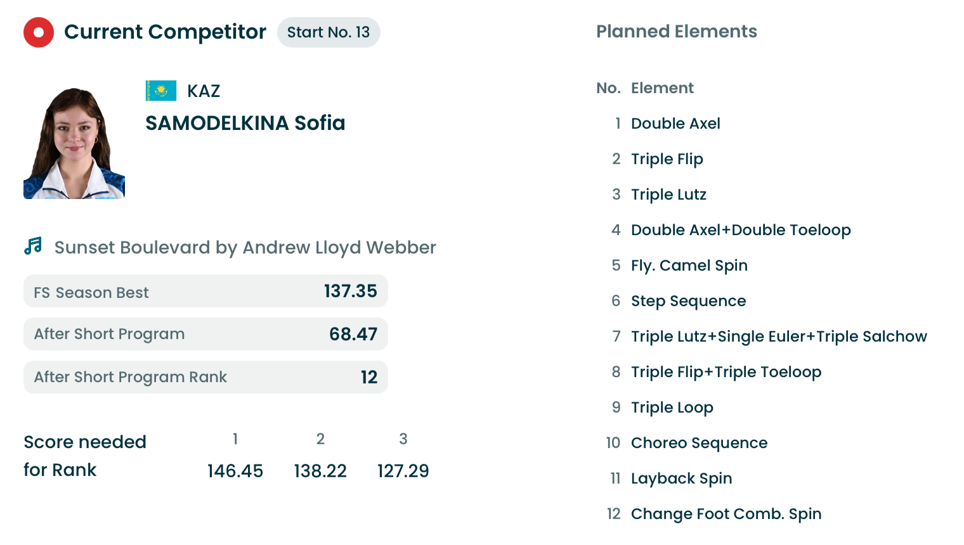Select the Fly. Camel Spin element
This screenshot has height=545, width=964.
click(689, 266)
